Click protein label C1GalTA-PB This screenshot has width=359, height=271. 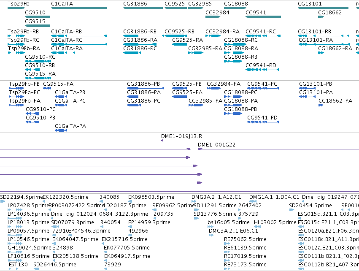point(70,92)
